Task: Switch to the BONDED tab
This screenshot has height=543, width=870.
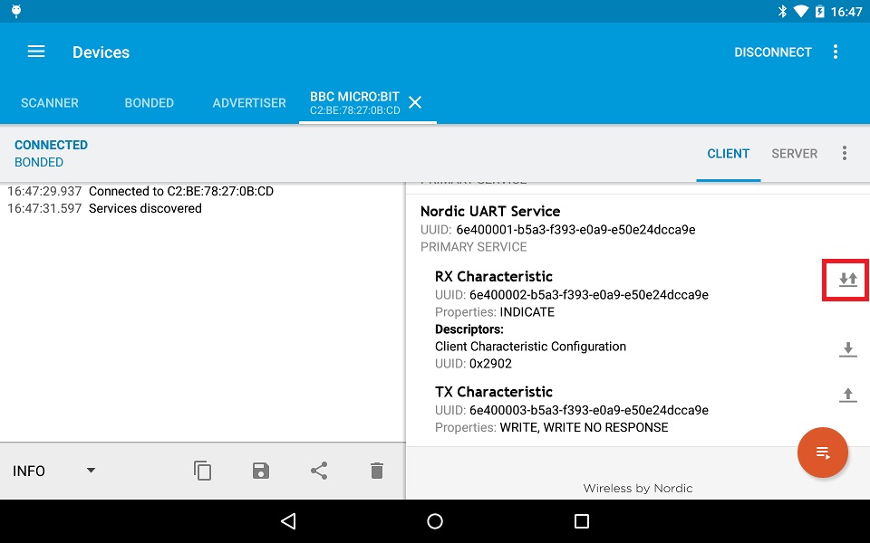Action: point(150,102)
